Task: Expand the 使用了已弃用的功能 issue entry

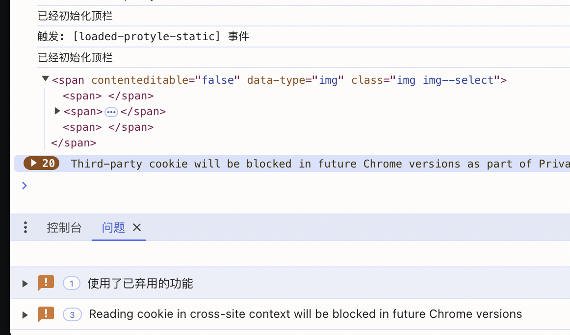Action: pos(25,283)
